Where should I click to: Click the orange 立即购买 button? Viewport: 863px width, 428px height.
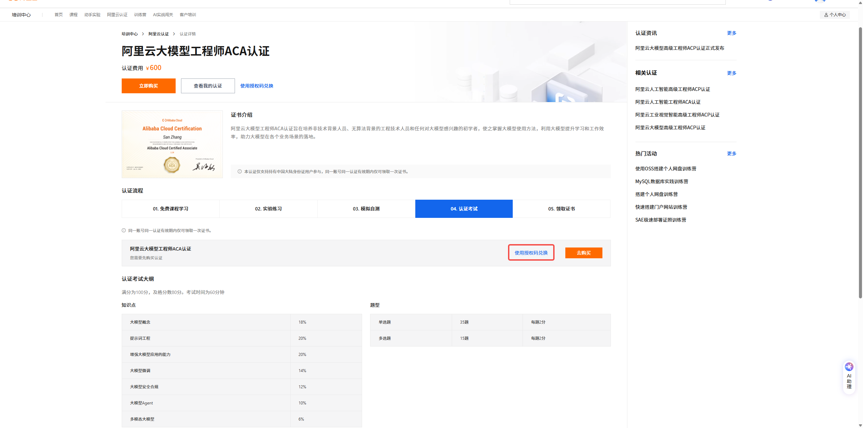click(149, 86)
